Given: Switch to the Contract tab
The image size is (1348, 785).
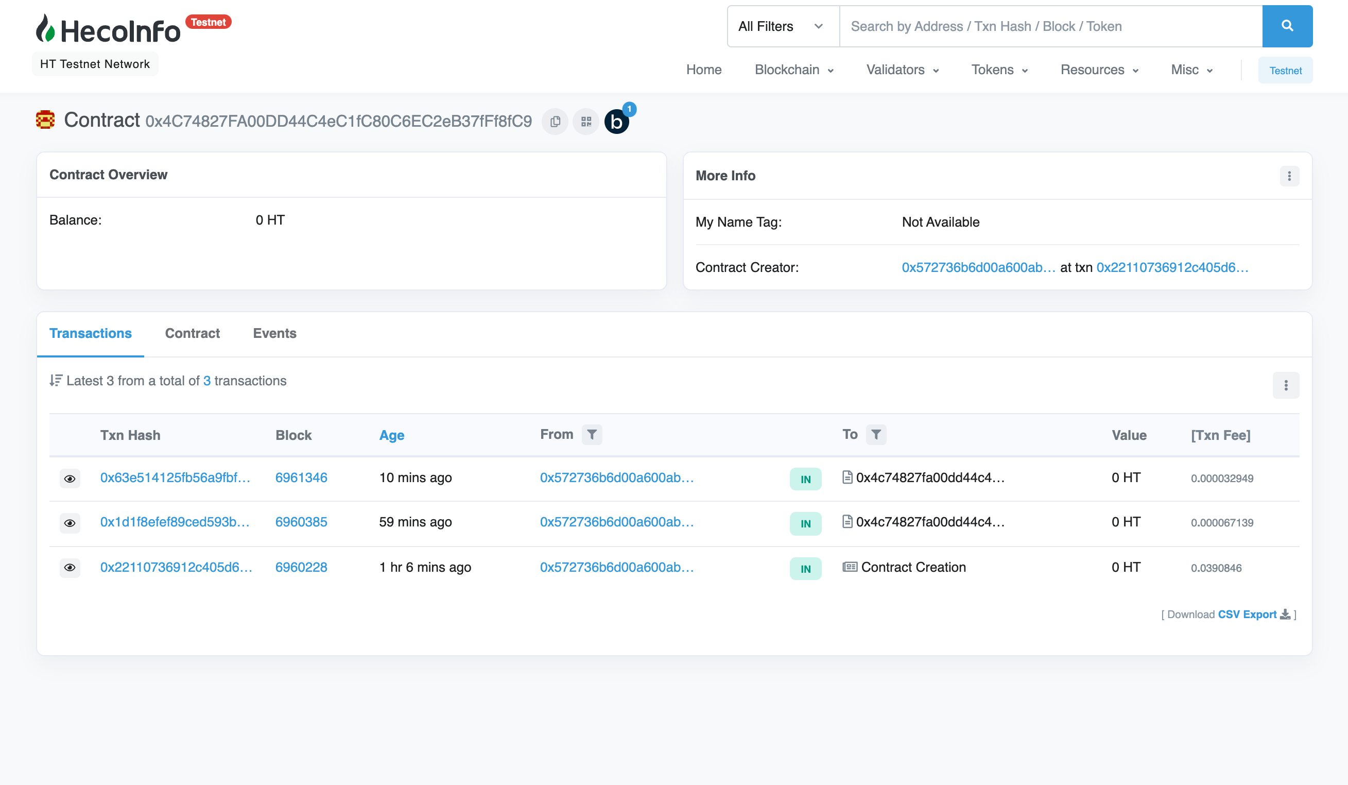Looking at the screenshot, I should 192,333.
